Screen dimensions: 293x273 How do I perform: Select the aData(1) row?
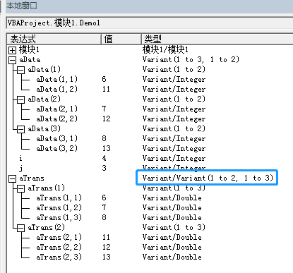click(44, 69)
